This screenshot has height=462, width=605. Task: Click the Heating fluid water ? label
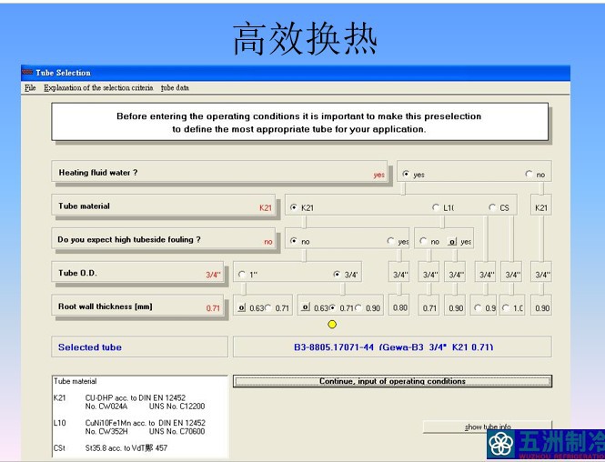pos(98,173)
